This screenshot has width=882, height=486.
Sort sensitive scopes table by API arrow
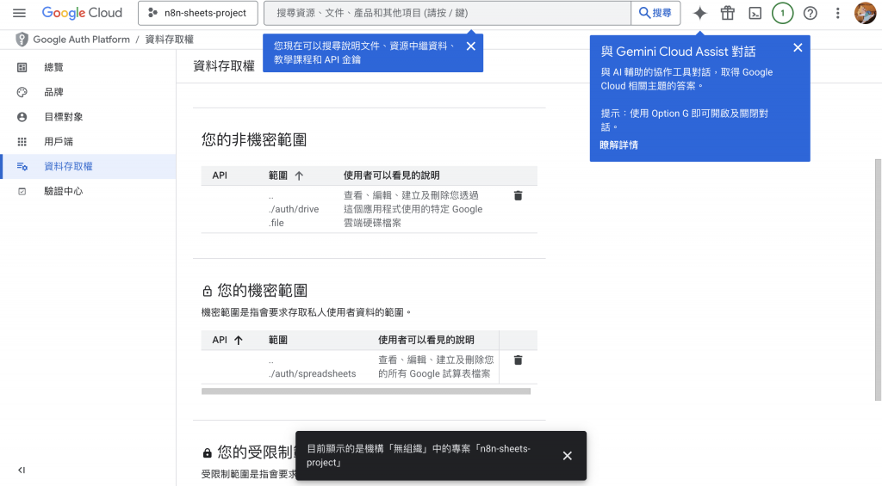pyautogui.click(x=239, y=340)
